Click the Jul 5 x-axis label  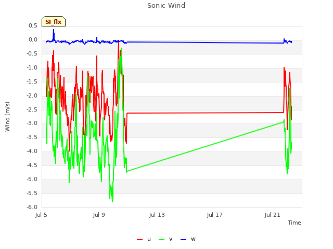41,215
